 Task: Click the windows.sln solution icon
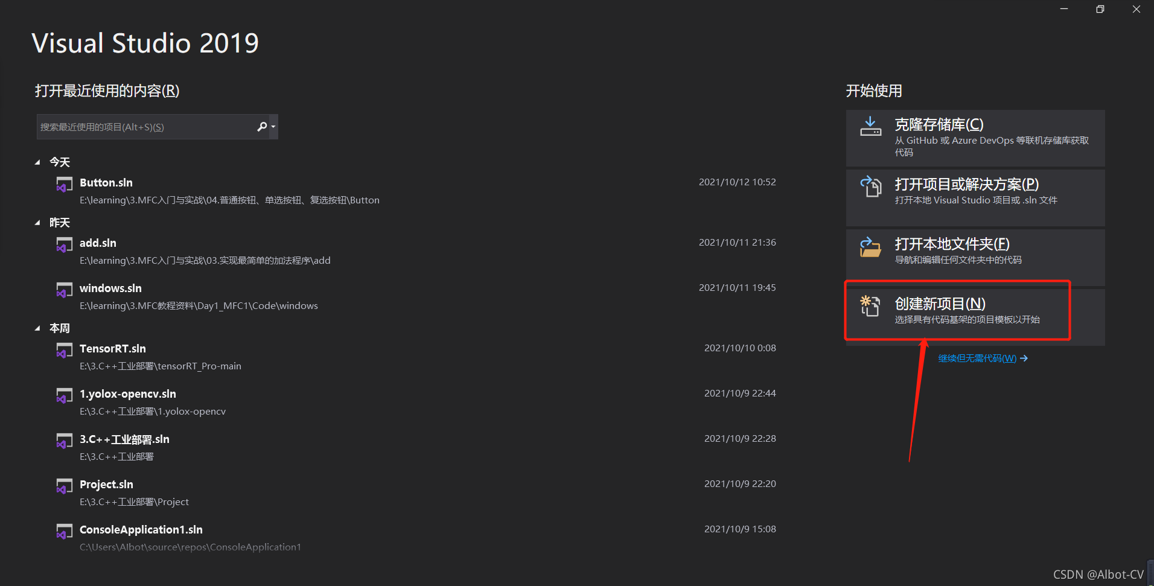click(64, 290)
